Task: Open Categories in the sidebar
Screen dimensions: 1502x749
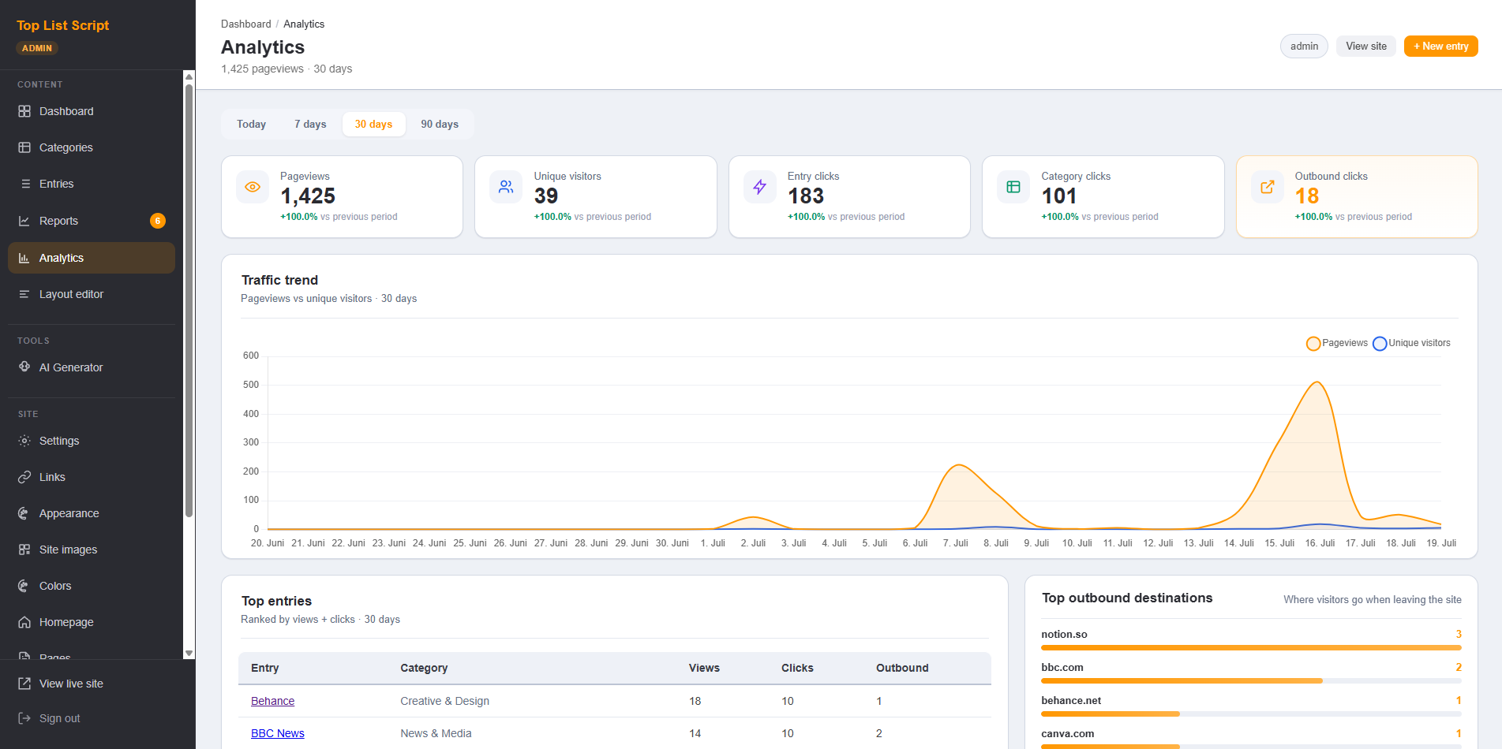Action: [92, 147]
